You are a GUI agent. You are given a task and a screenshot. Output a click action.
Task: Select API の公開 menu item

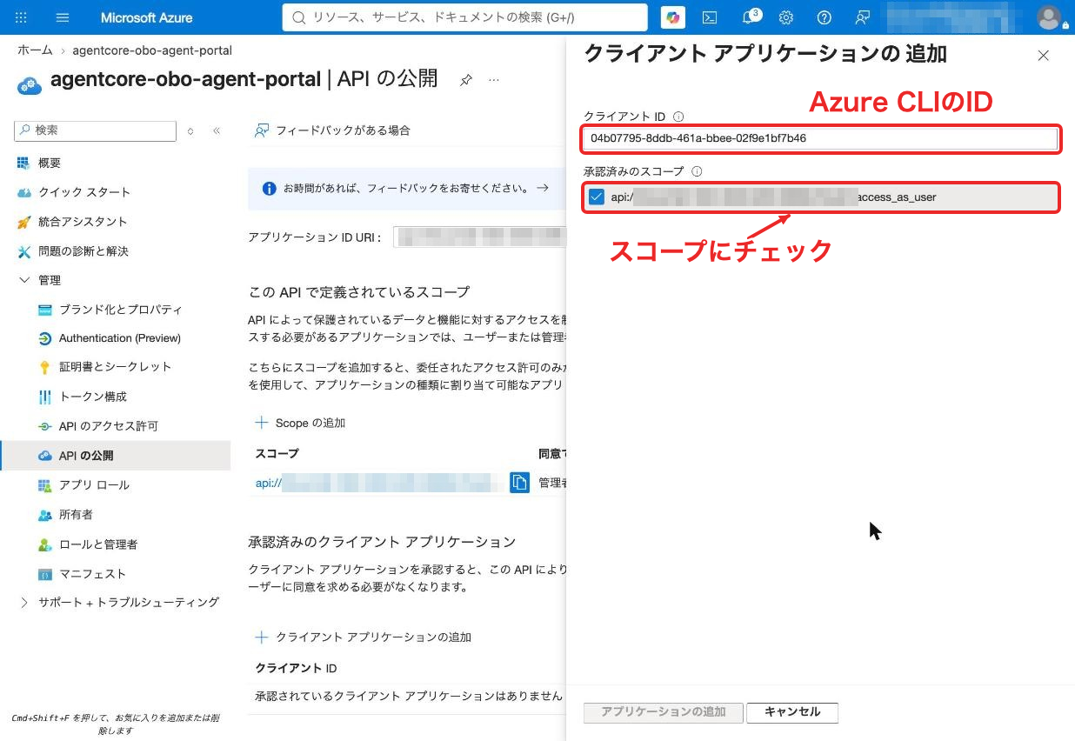click(x=117, y=456)
